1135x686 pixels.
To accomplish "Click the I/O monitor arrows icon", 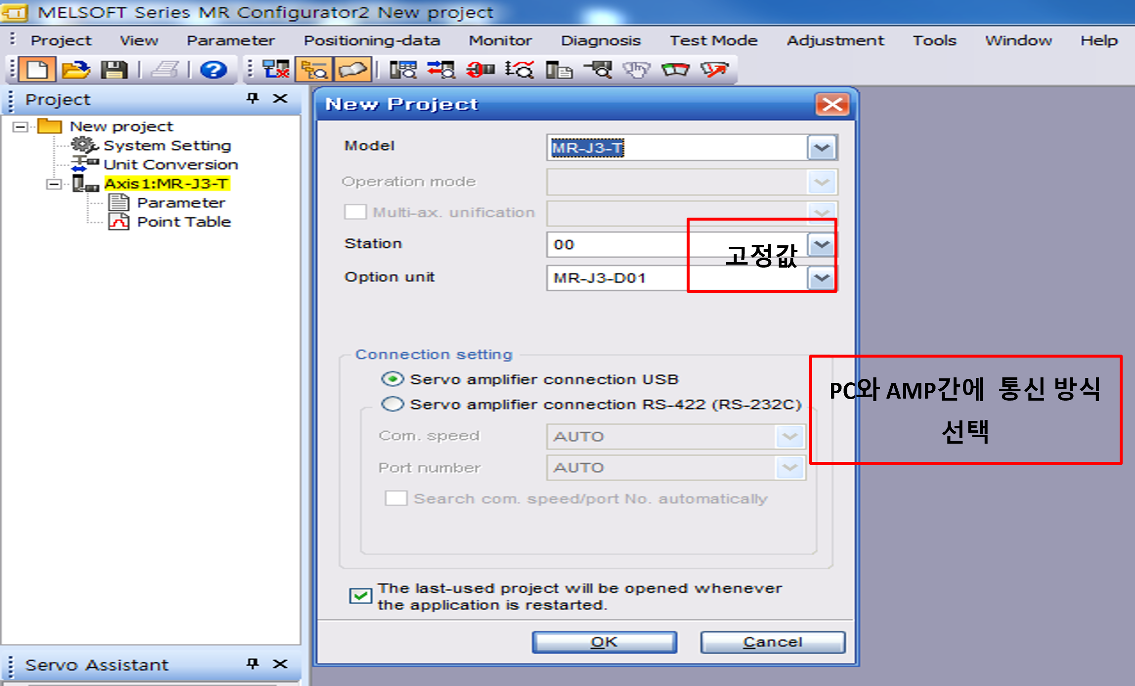I will click(x=441, y=69).
